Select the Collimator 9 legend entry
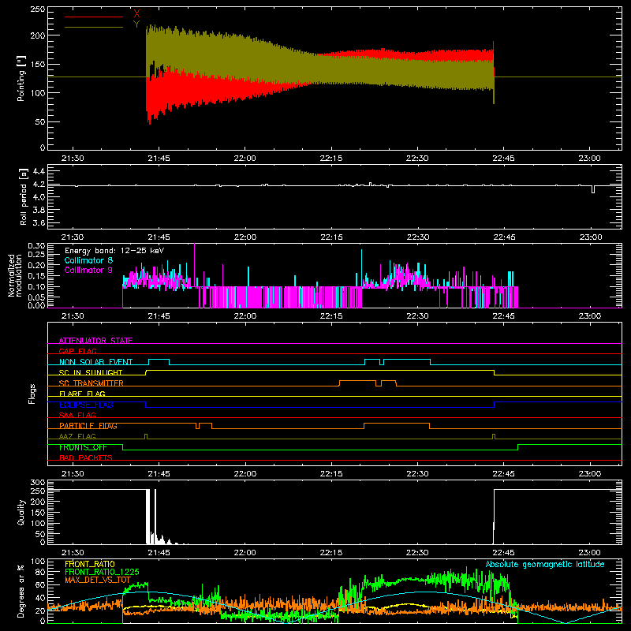The height and width of the screenshot is (631, 631). click(x=88, y=270)
